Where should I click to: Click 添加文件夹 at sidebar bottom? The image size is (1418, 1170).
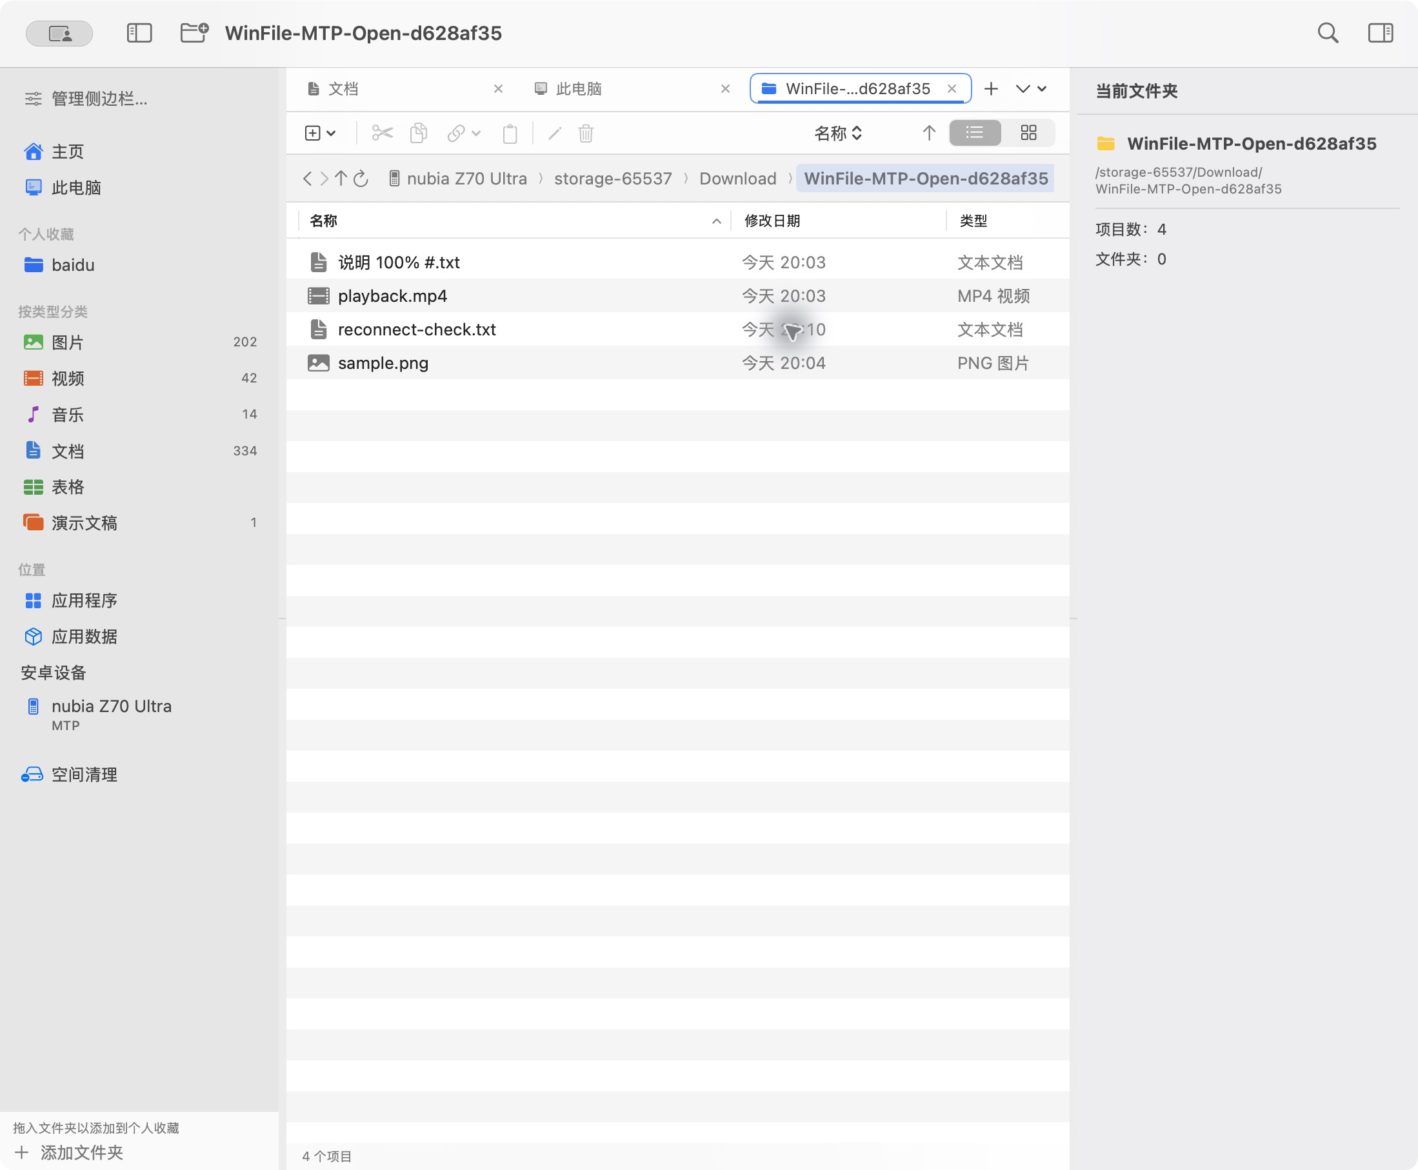69,1153
